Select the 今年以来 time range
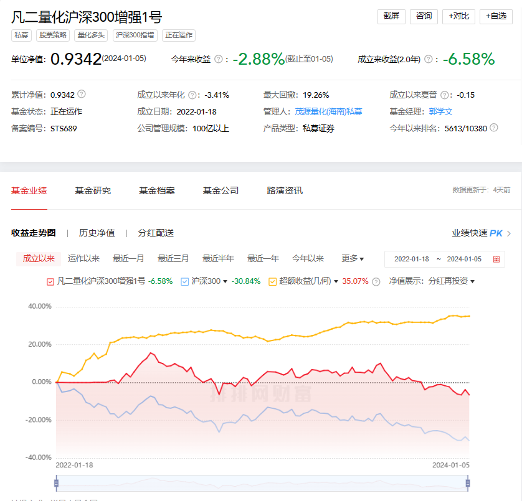Image resolution: width=522 pixels, height=501 pixels. [308, 258]
